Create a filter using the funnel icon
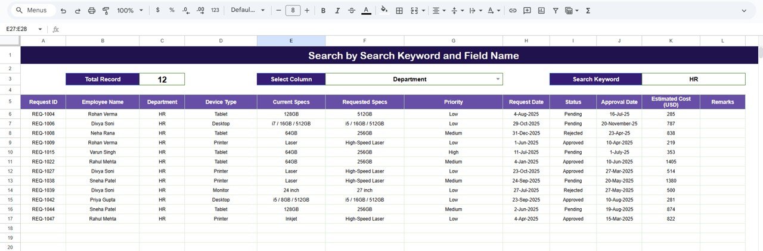 coord(556,11)
